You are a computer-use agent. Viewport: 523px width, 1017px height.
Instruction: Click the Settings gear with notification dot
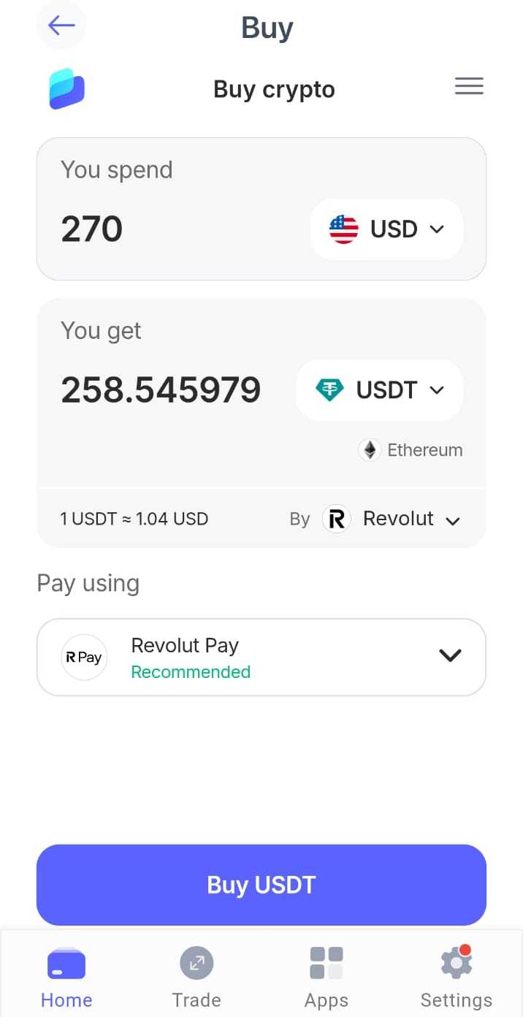[x=456, y=961]
